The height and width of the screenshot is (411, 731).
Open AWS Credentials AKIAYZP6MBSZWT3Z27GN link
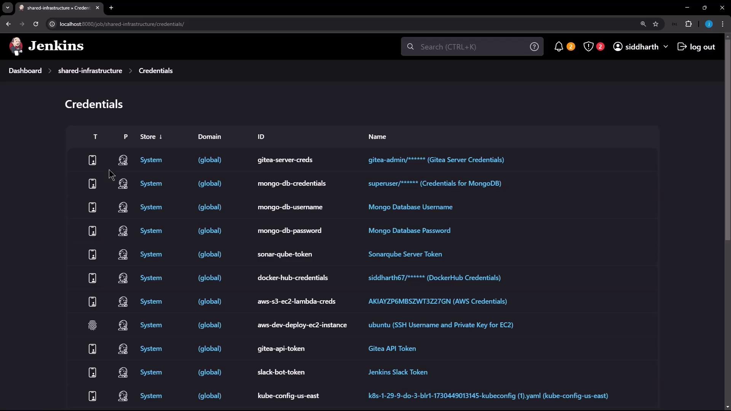coord(437,301)
